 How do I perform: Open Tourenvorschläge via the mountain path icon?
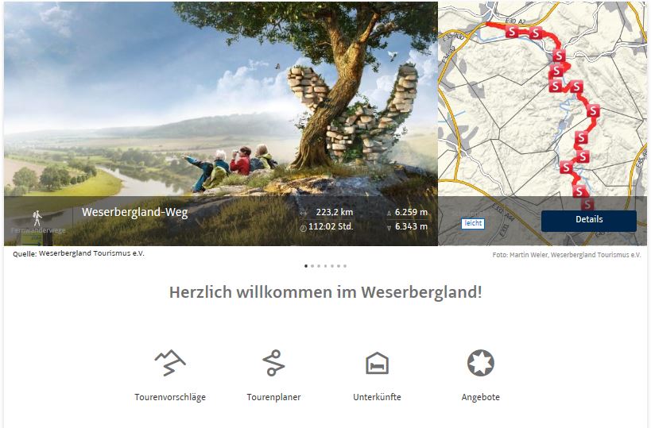point(170,363)
